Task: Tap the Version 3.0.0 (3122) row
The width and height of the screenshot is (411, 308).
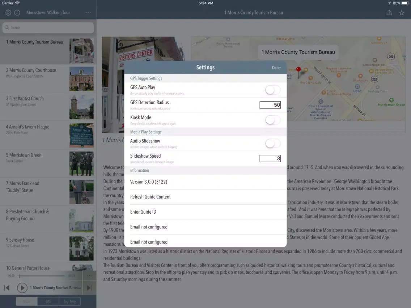Action: coord(205,182)
